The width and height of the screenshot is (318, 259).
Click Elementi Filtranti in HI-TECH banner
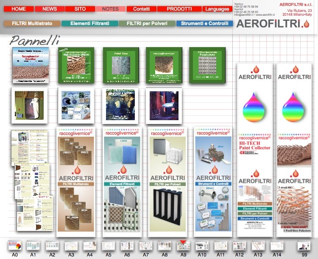coord(255,208)
